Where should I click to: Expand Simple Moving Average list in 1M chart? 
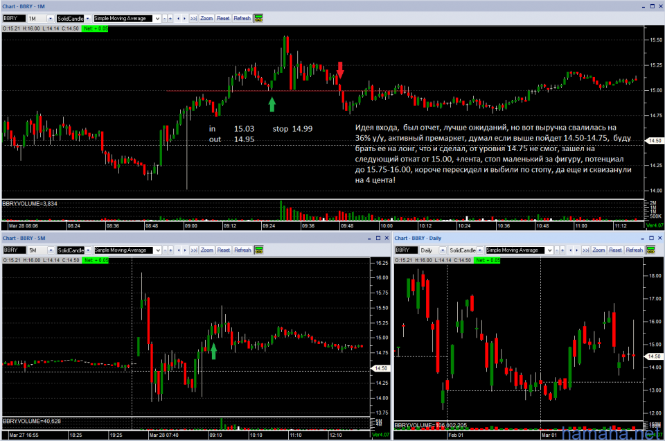pyautogui.click(x=157, y=18)
